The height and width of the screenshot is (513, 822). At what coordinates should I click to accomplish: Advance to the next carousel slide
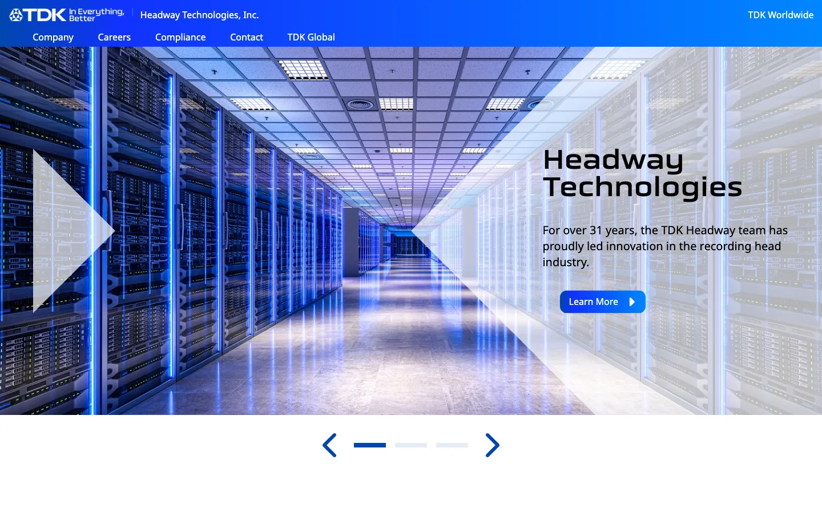coord(493,445)
